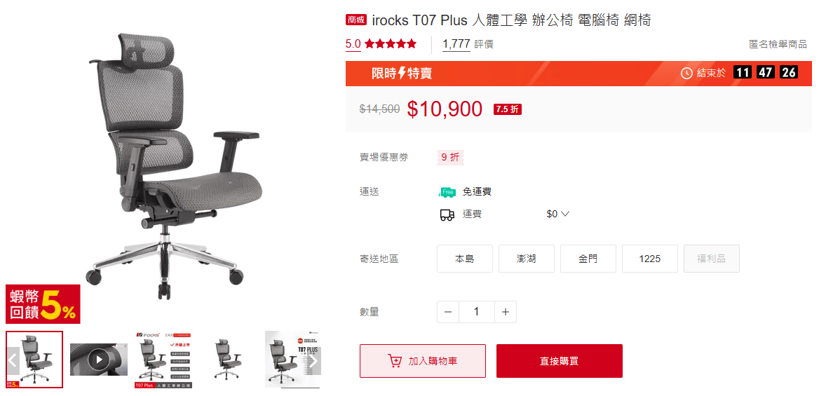Click the minus quantity button

[448, 312]
